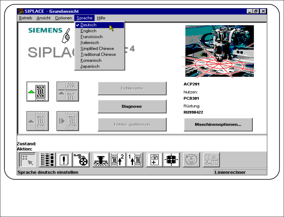Image resolution: width=284 pixels, height=217 pixels.
Task: Choose Koreanisch language option
Action: [100, 61]
